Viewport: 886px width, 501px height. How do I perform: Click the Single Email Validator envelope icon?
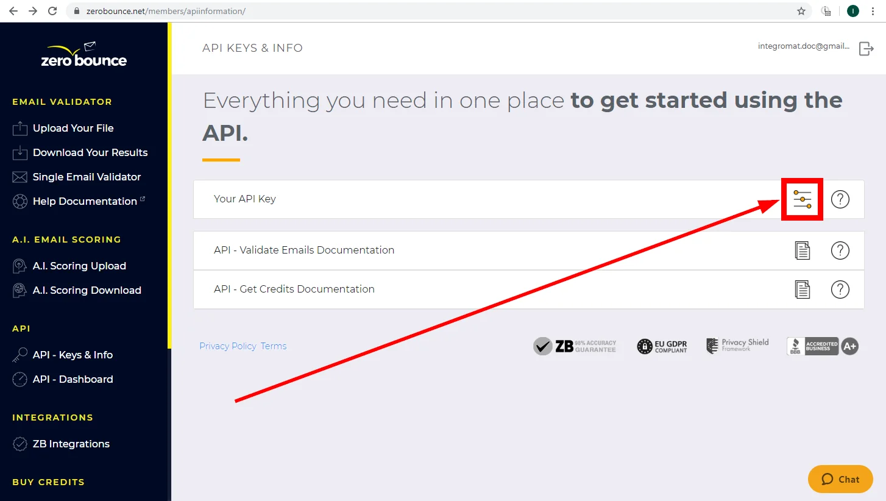(20, 177)
